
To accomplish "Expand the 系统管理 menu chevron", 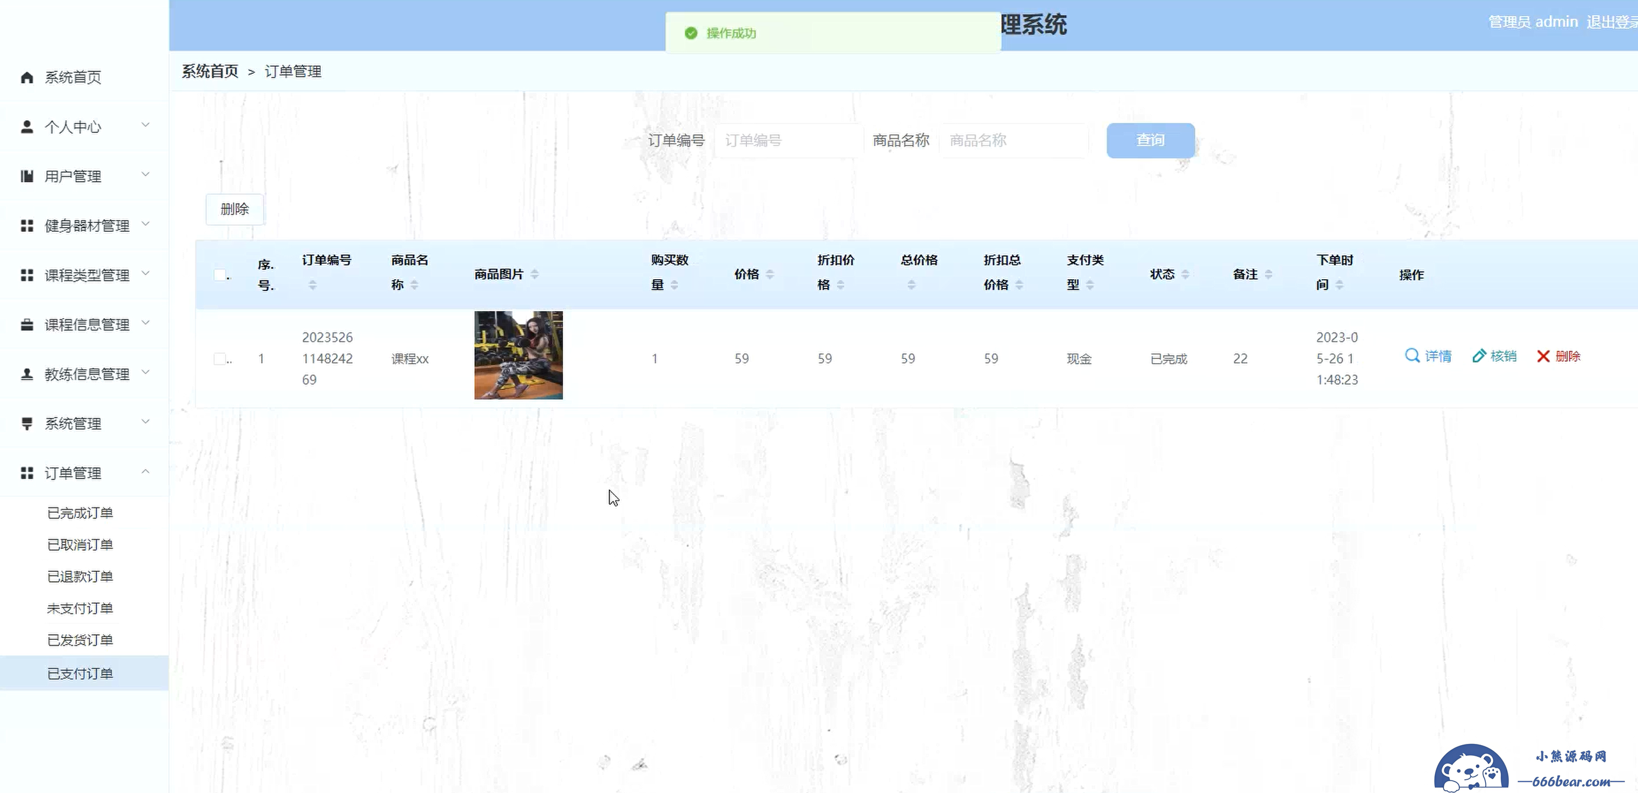I will pos(146,422).
